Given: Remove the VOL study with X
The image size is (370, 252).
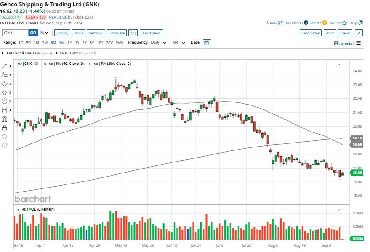Looking at the screenshot, I should (x=19, y=210).
